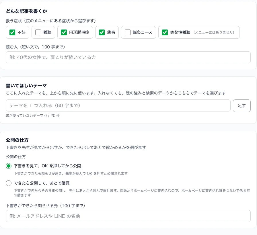Toggle the 薄毛 checkbox off
The width and height of the screenshot is (257, 235).
click(x=102, y=32)
